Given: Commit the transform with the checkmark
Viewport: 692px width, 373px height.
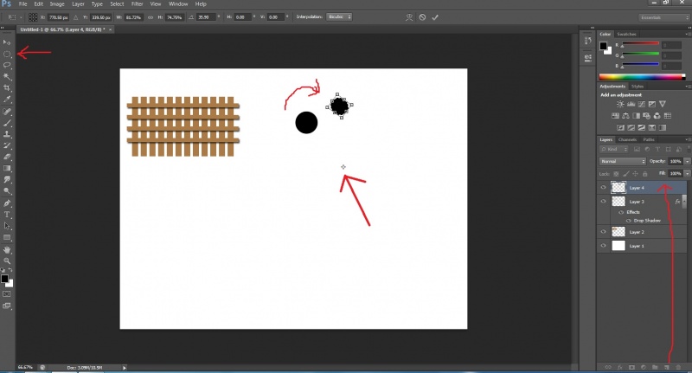Looking at the screenshot, I should [434, 16].
